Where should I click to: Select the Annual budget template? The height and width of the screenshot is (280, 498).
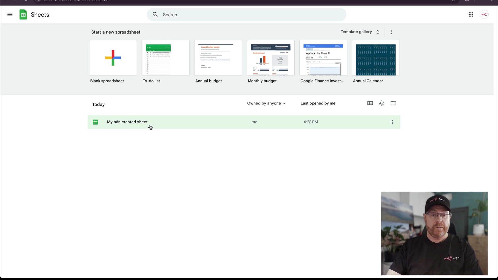click(x=218, y=58)
